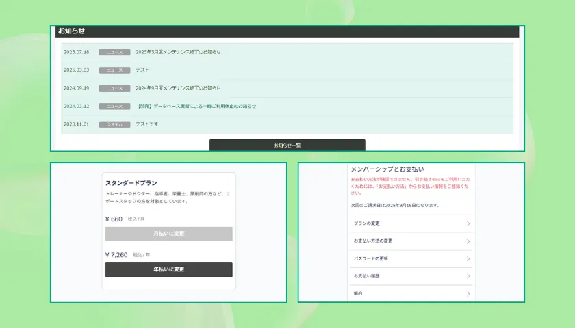
Task: Click the arrow icon beside お支払い履歴
Action: click(468, 276)
